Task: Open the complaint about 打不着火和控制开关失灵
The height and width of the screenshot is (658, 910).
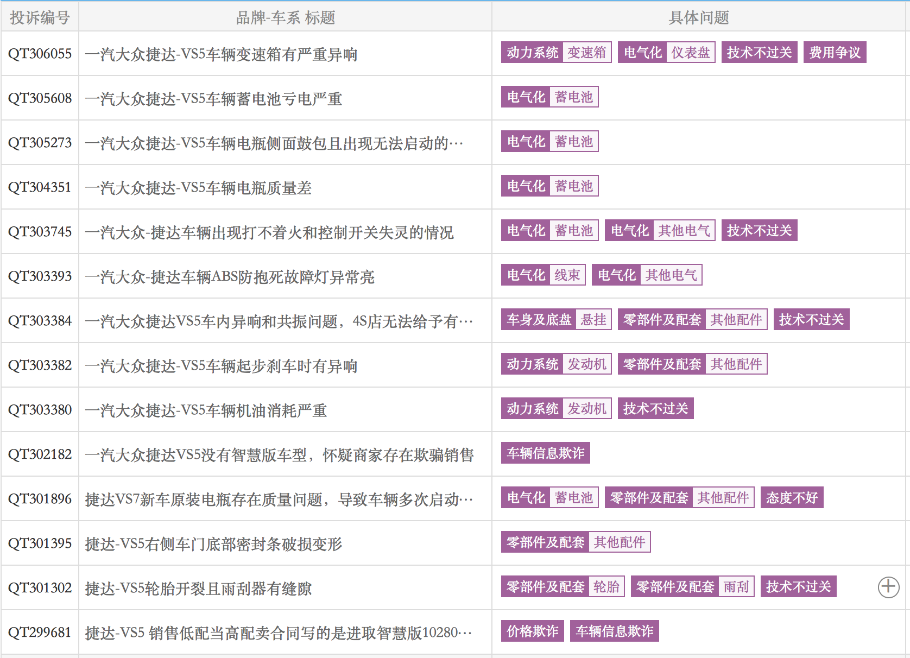Action: (x=269, y=232)
